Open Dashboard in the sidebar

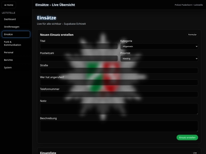[16, 19]
